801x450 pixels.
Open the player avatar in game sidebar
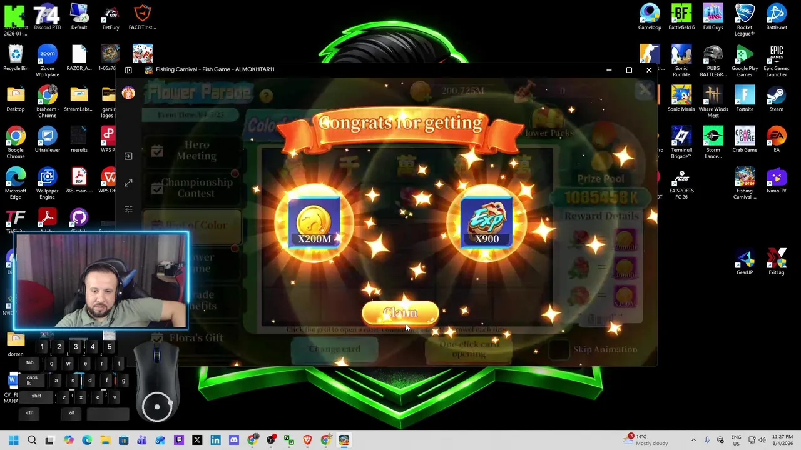point(128,93)
